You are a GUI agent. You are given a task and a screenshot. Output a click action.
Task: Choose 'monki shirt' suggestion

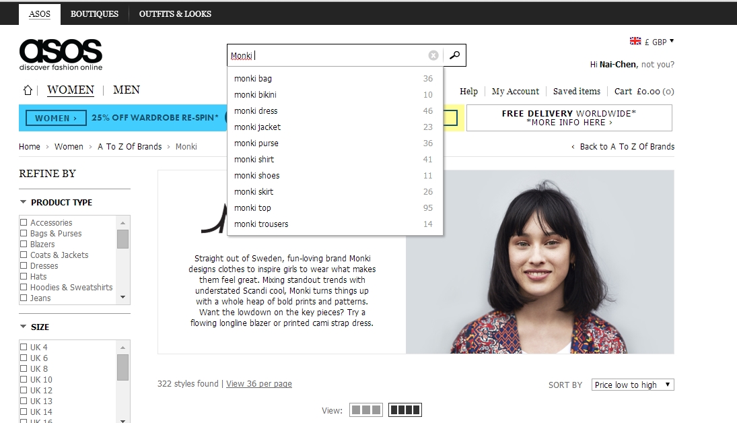[x=335, y=160]
